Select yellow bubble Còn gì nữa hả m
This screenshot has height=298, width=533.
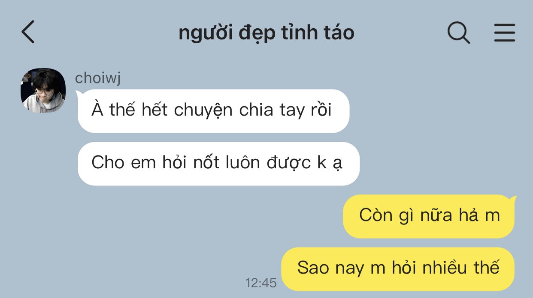pos(429,216)
